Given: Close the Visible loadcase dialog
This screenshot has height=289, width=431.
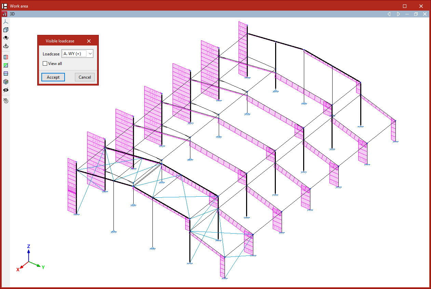Looking at the screenshot, I should (89, 41).
